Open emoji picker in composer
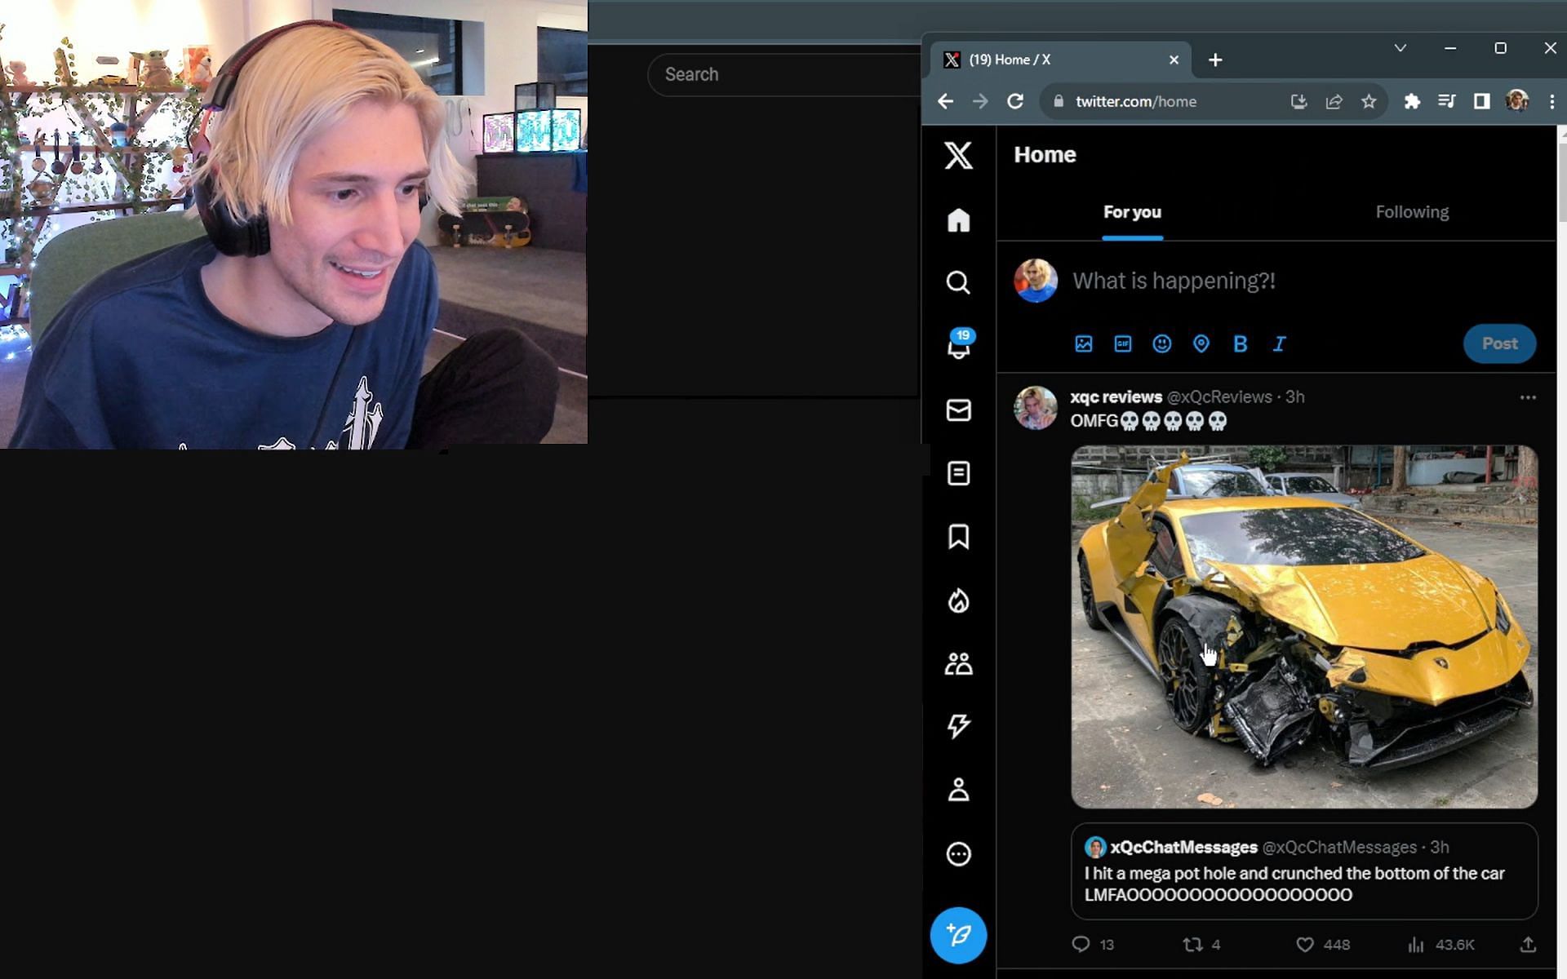The width and height of the screenshot is (1567, 979). (x=1161, y=343)
